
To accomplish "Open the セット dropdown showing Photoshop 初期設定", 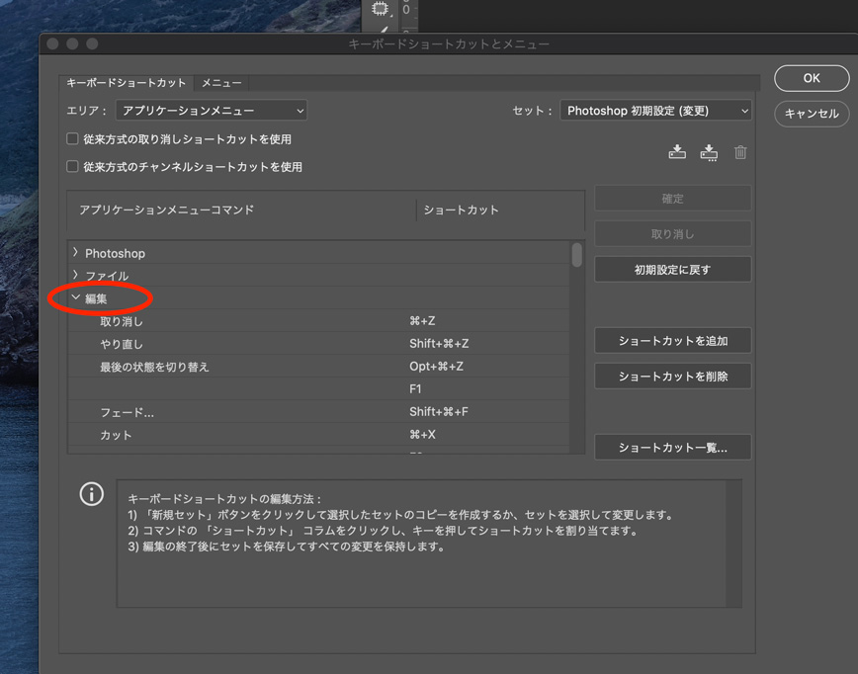I will point(655,111).
